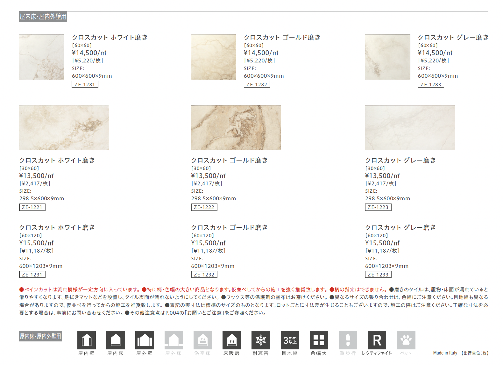Click the top 屋内床・屋内外壁用 header label
Image resolution: width=503 pixels, height=365 pixels.
click(x=43, y=17)
